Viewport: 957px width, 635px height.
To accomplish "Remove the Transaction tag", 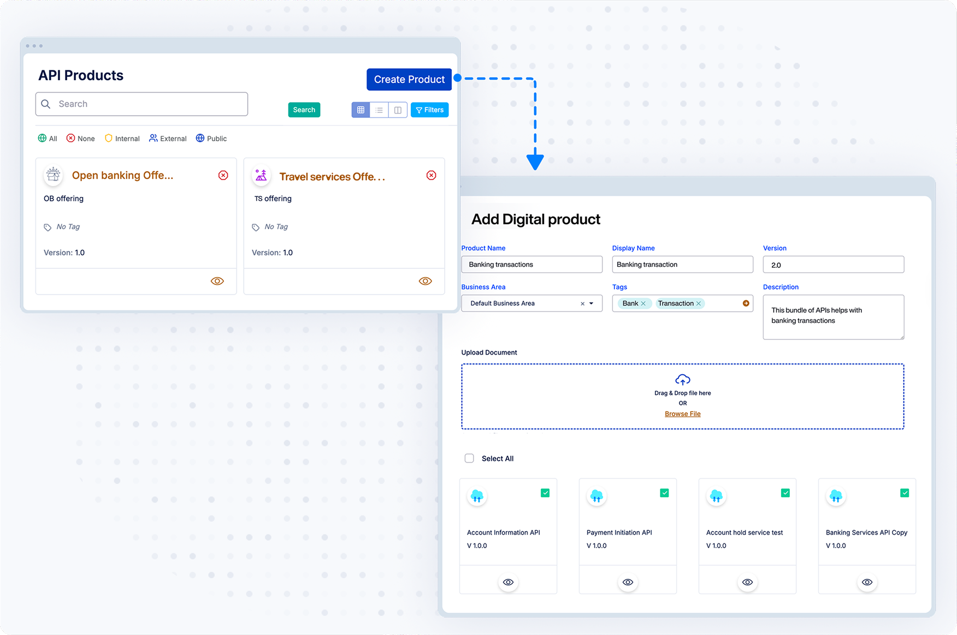I will [699, 303].
